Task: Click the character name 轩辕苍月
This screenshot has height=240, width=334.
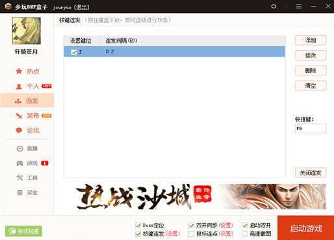Action: tap(26, 51)
